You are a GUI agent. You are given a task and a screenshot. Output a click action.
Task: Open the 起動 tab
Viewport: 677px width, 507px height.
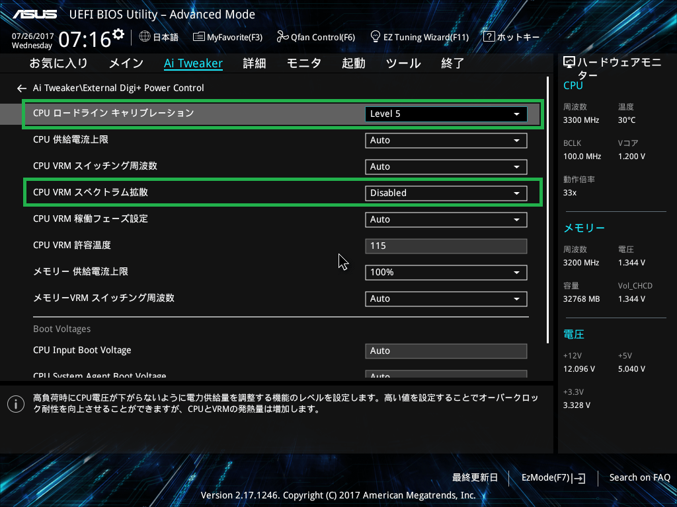(x=354, y=63)
